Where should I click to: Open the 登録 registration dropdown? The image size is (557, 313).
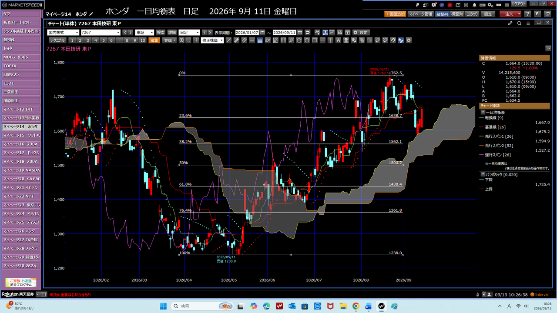click(169, 40)
